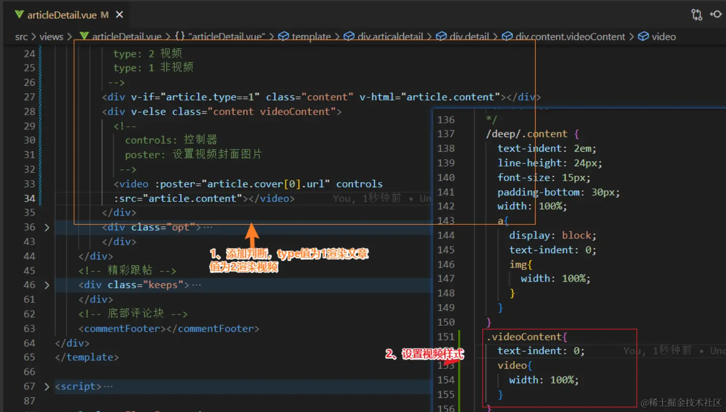Viewport: 726px width, 412px height.
Task: Click the /deep/.content selector line
Action: pos(533,134)
